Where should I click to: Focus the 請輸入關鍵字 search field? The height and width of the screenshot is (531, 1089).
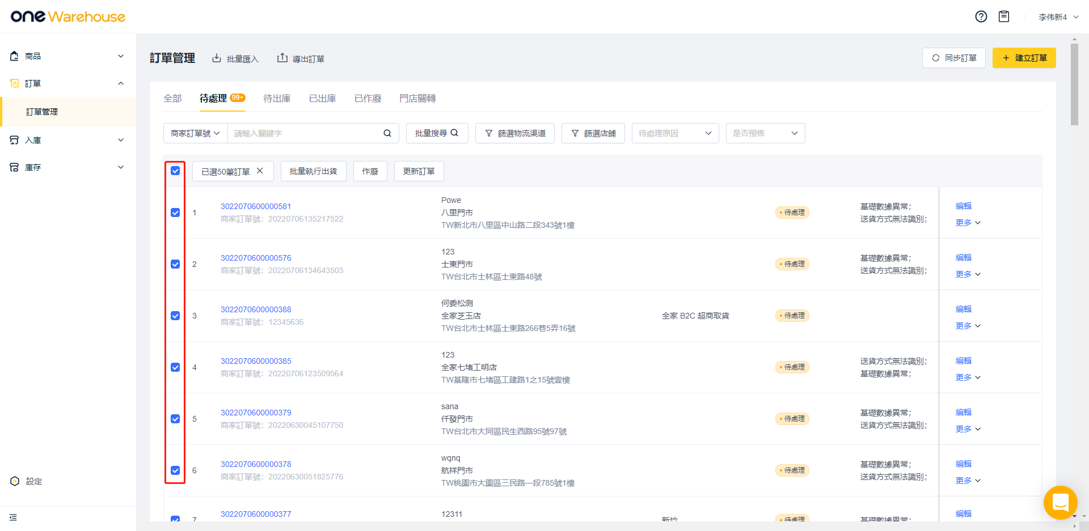pyautogui.click(x=306, y=133)
